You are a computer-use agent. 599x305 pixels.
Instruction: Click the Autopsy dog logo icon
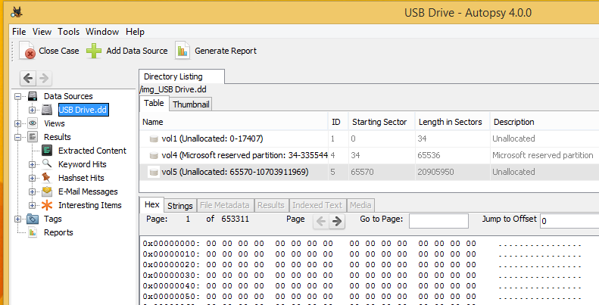[17, 12]
